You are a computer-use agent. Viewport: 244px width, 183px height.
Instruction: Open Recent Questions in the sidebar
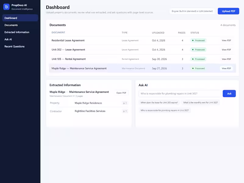coord(20,46)
